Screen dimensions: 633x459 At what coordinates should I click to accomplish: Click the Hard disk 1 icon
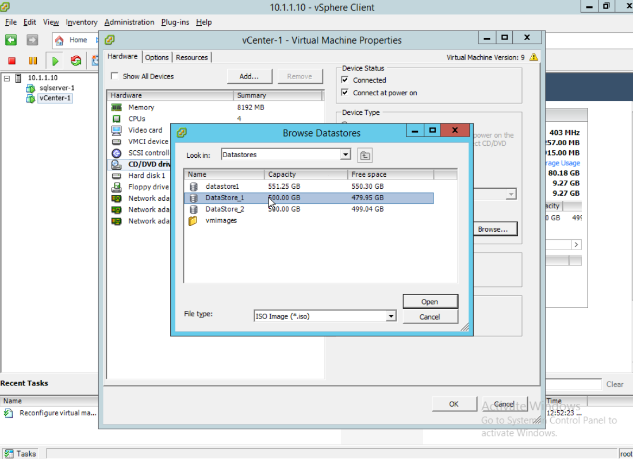pos(117,176)
